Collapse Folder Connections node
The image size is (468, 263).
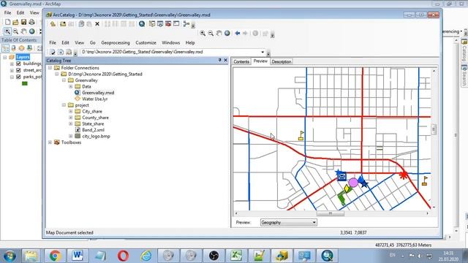click(50, 68)
